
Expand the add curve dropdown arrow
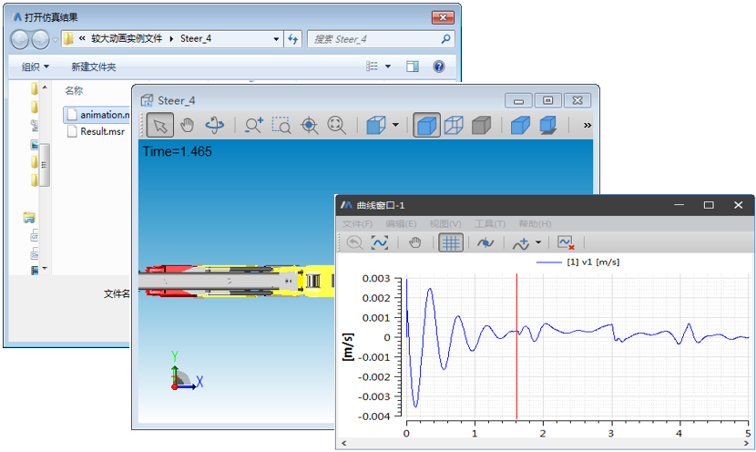click(x=538, y=242)
